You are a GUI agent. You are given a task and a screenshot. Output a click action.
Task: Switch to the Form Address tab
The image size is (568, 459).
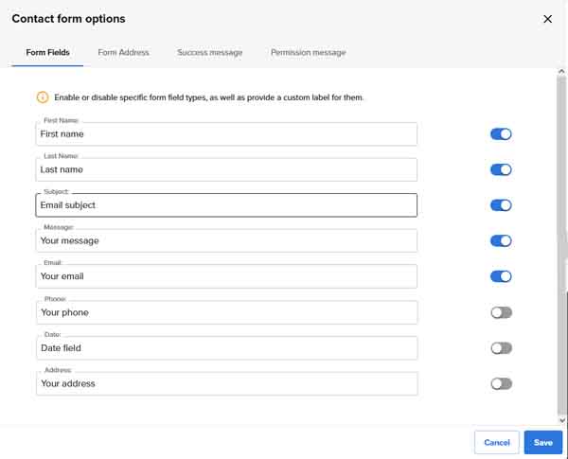click(123, 53)
